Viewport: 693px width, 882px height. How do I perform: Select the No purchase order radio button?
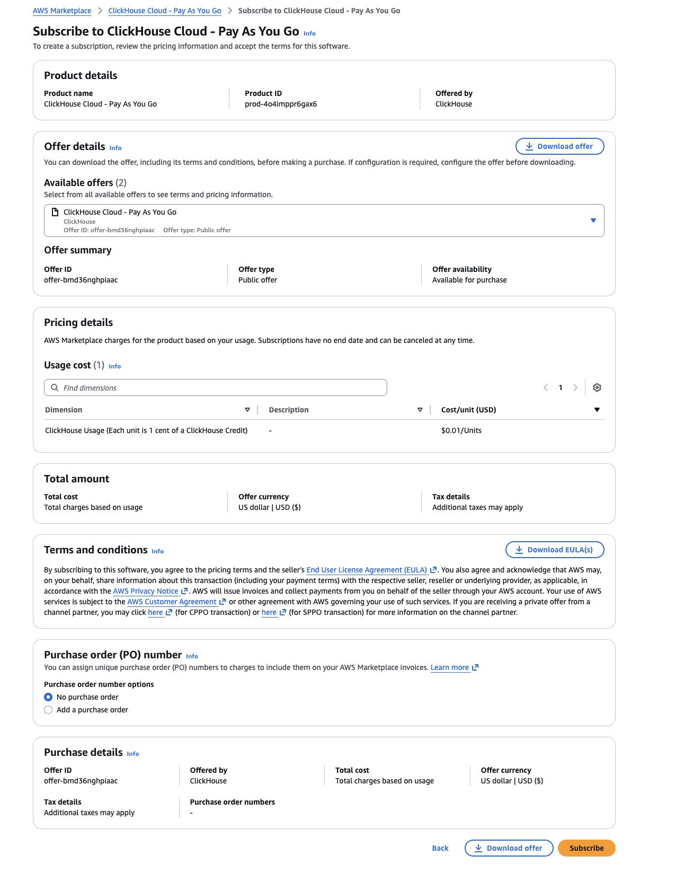(x=48, y=697)
